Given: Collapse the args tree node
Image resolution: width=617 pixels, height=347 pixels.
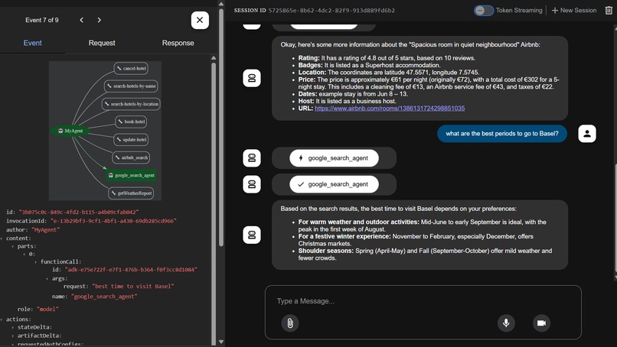Looking at the screenshot, I should (x=47, y=279).
